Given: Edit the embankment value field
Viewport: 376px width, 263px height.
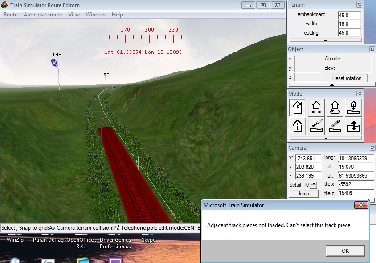Looking at the screenshot, I should [x=349, y=15].
